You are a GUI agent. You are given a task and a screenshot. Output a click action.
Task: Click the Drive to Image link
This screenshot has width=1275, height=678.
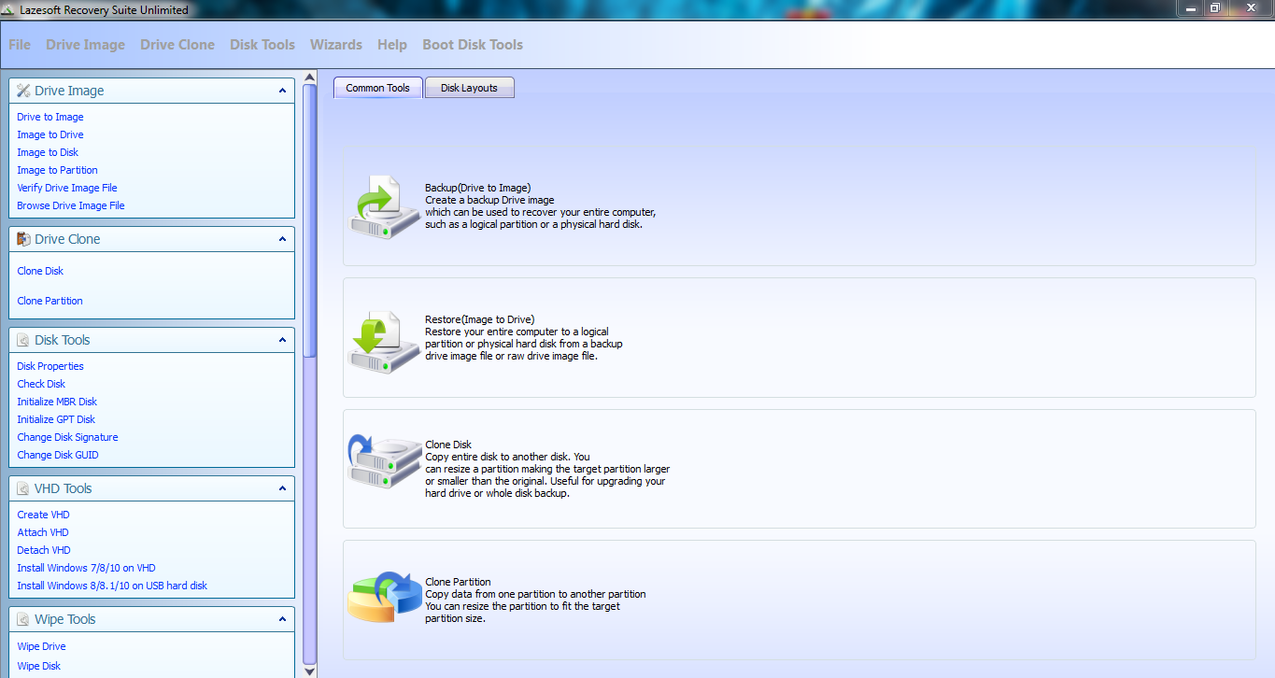click(50, 117)
